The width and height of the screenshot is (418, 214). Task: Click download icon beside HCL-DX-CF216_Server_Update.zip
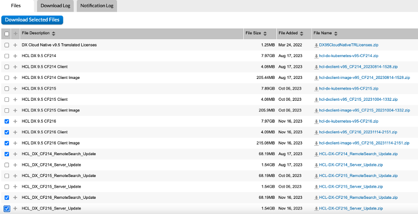pyautogui.click(x=316, y=209)
